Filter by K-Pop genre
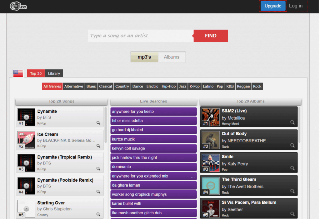320x219 pixels. coord(194,86)
